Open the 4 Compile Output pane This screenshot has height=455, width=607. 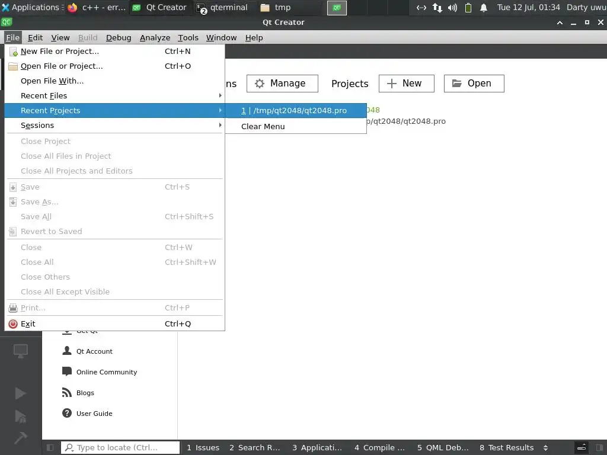tap(380, 448)
